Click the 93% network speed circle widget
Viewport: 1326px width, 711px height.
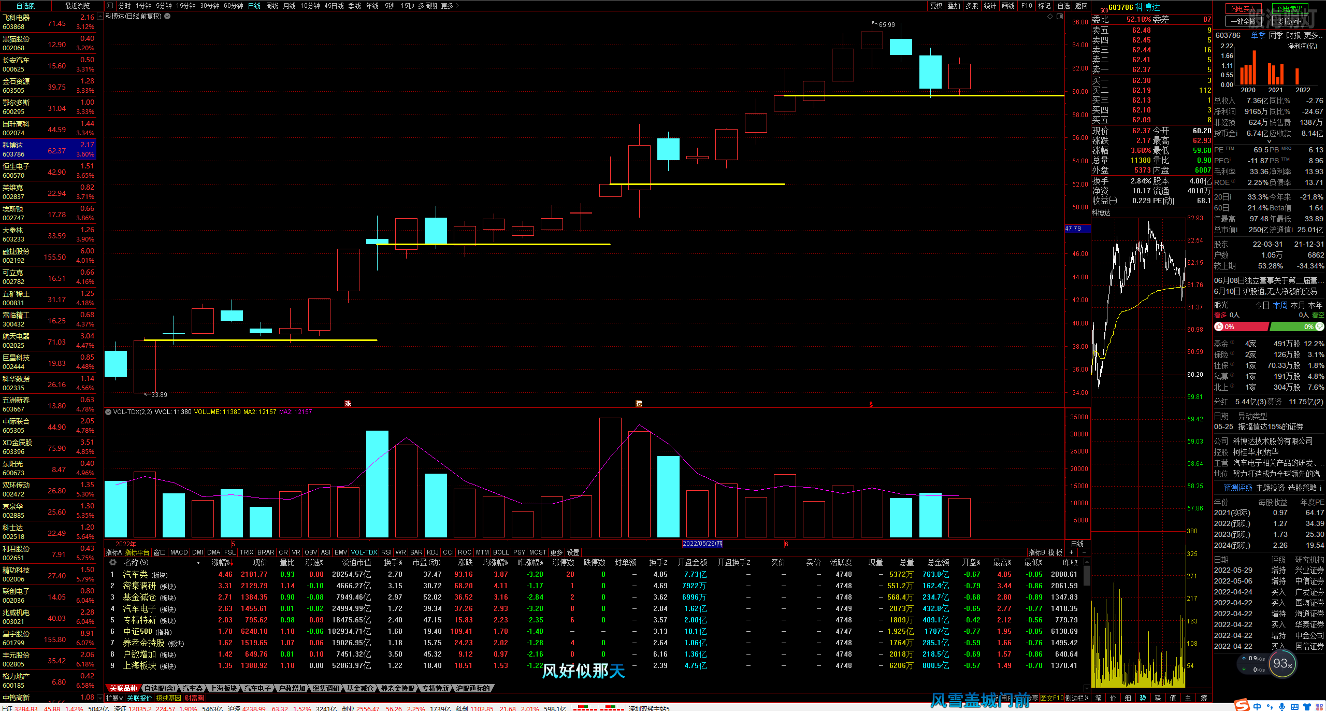1282,664
